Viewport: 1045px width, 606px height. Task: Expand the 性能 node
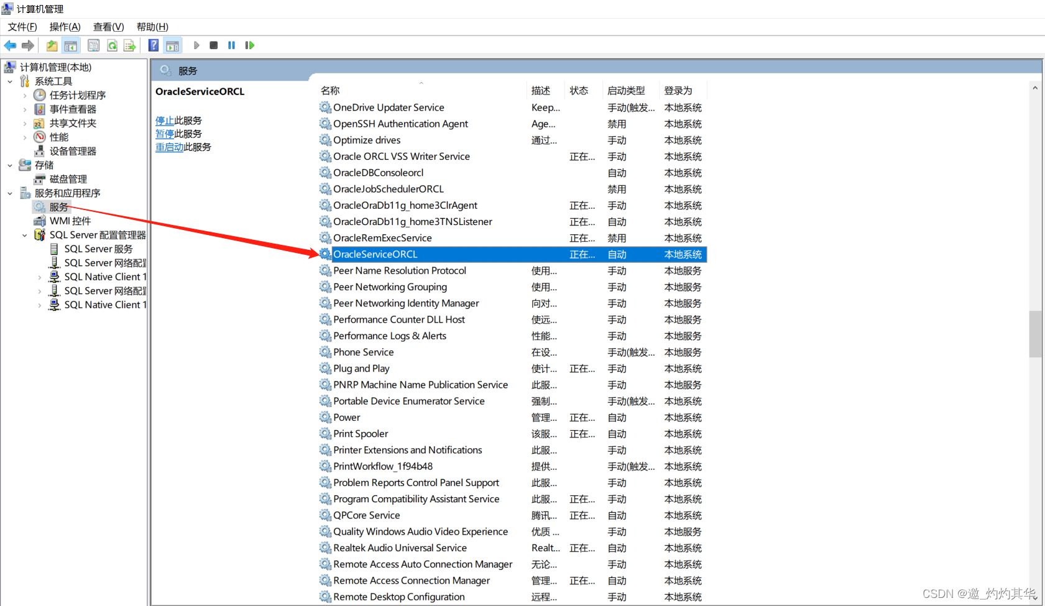point(25,137)
